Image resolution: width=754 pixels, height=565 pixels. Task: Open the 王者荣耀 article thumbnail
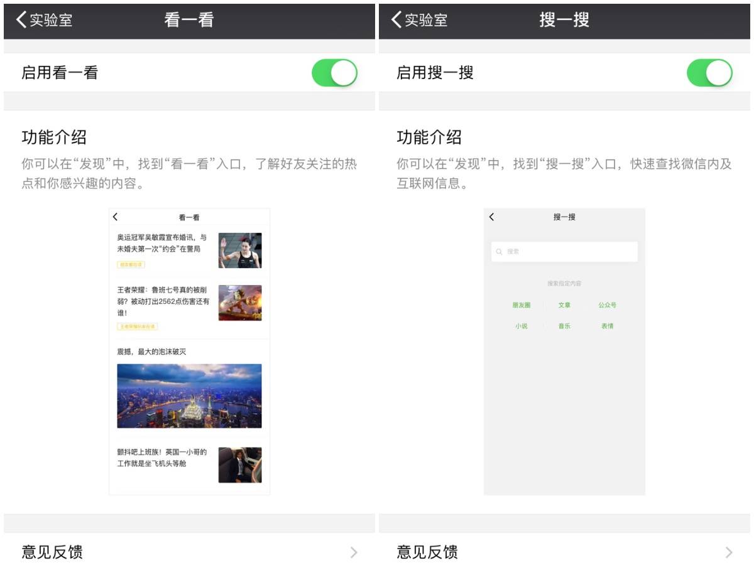pyautogui.click(x=240, y=303)
